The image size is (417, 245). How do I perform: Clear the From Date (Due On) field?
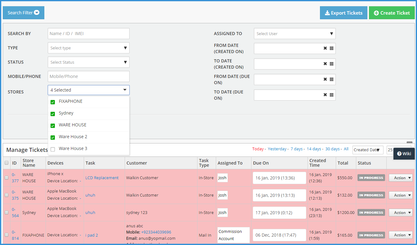click(x=325, y=79)
